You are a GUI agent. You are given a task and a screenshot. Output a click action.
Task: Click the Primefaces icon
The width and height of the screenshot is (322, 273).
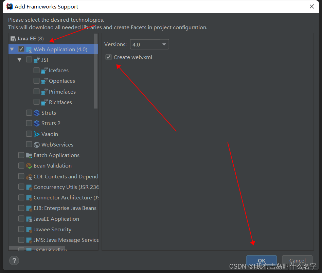(44, 92)
